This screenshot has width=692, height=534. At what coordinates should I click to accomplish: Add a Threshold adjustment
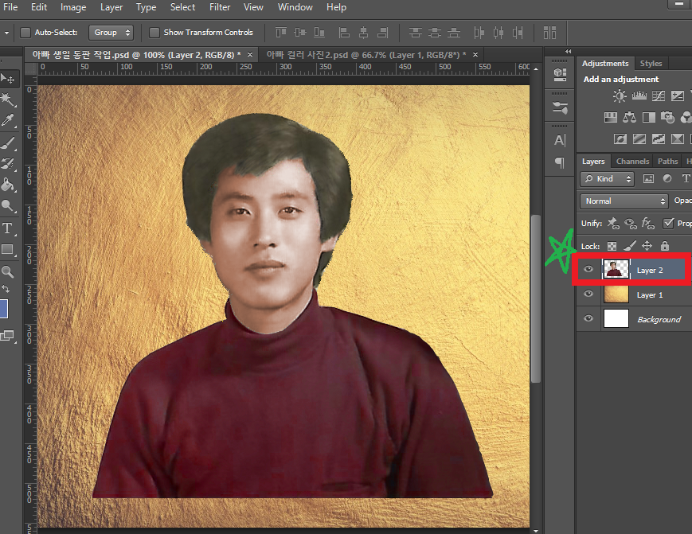point(659,139)
